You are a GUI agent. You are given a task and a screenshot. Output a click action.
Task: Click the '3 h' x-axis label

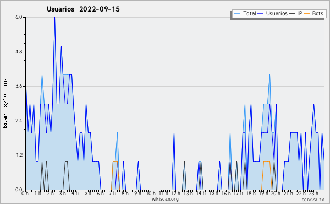pos(63,193)
